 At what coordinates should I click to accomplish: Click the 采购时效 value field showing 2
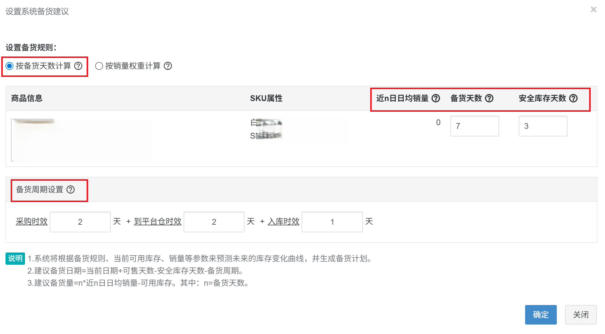(x=80, y=222)
